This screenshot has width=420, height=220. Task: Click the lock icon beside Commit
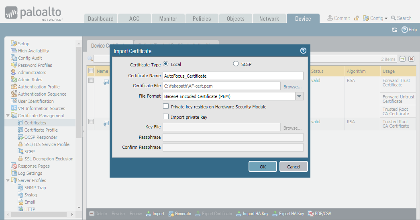[x=357, y=18]
